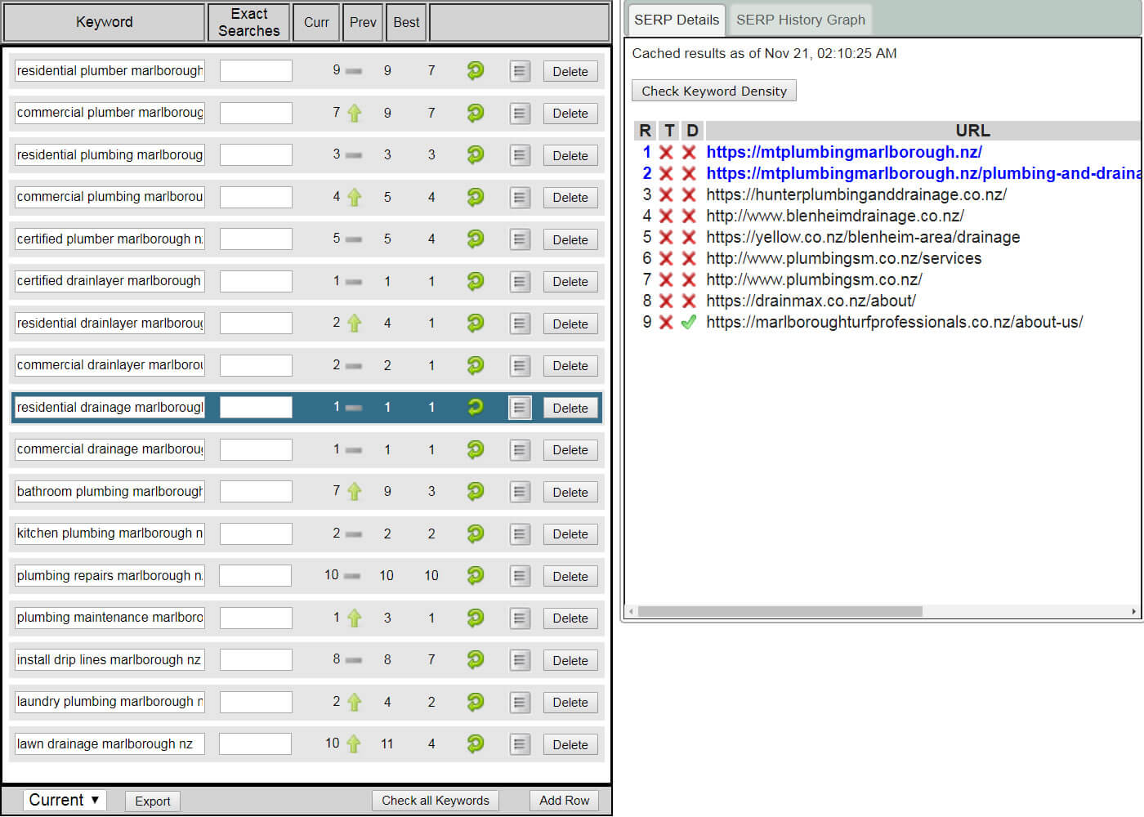
Task: Click Check Keyword Density button
Action: tap(713, 91)
